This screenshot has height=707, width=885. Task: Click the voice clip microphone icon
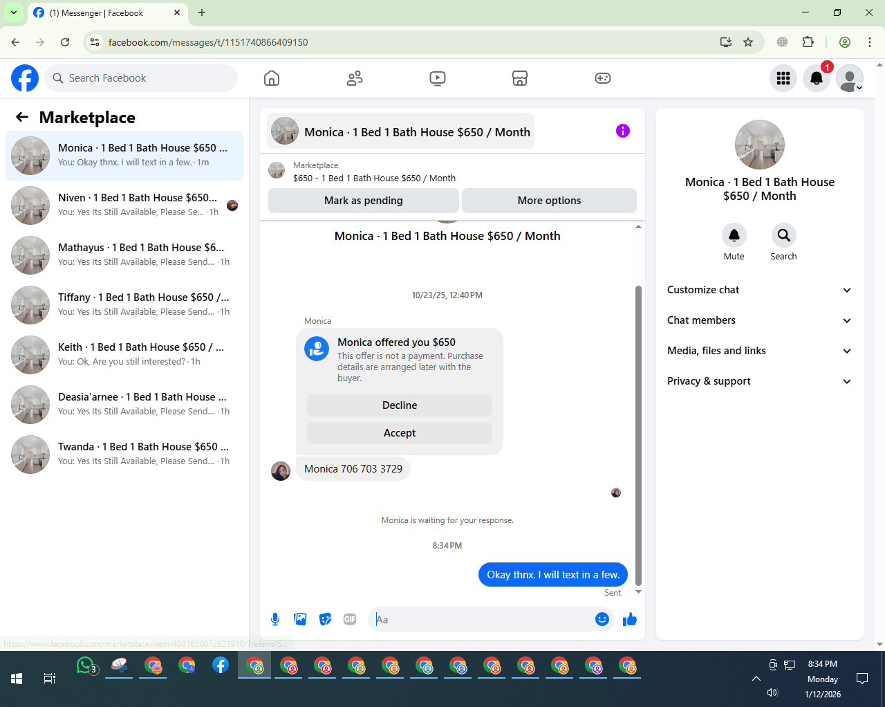click(275, 619)
